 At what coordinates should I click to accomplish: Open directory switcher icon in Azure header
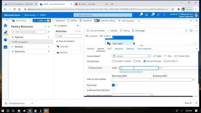click(x=147, y=15)
